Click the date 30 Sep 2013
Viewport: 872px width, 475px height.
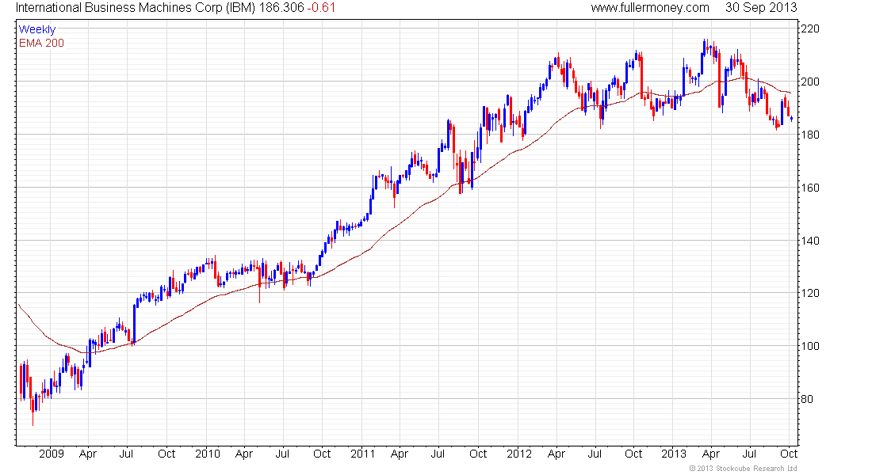pos(761,8)
